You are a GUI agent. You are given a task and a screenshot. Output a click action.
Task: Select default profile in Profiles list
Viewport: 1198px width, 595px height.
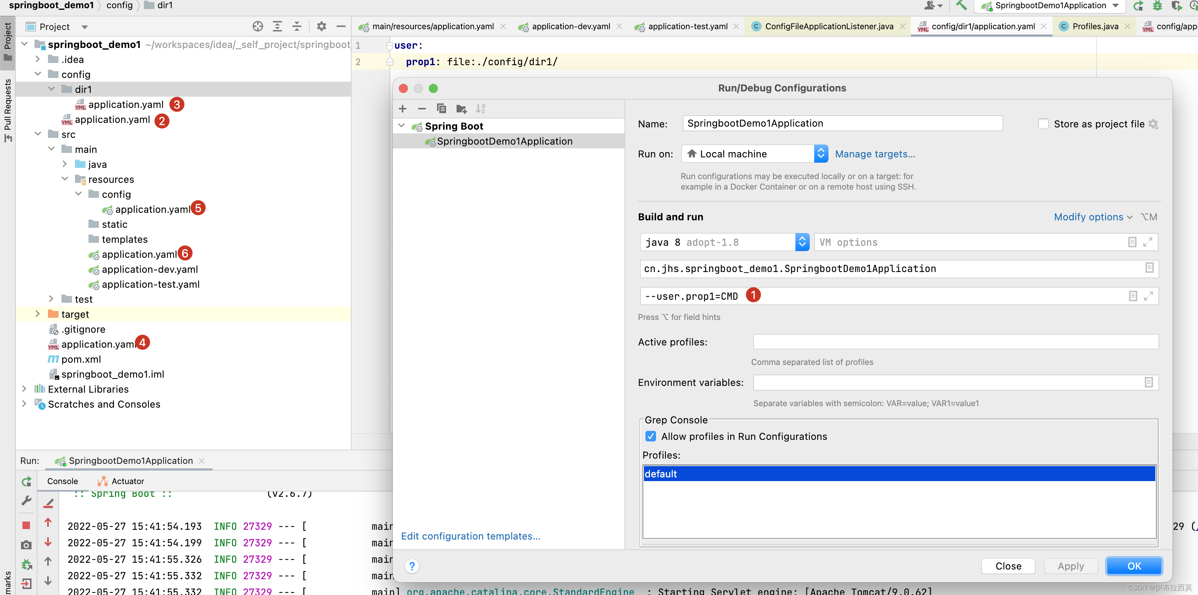pos(899,474)
